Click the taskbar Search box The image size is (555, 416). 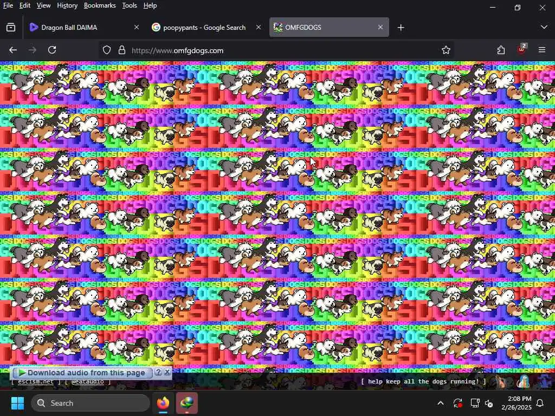coord(91,403)
